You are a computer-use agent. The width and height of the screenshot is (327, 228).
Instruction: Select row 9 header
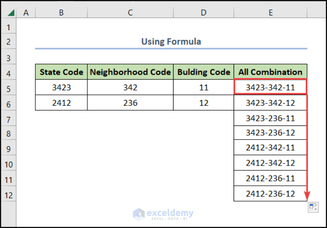(9, 148)
